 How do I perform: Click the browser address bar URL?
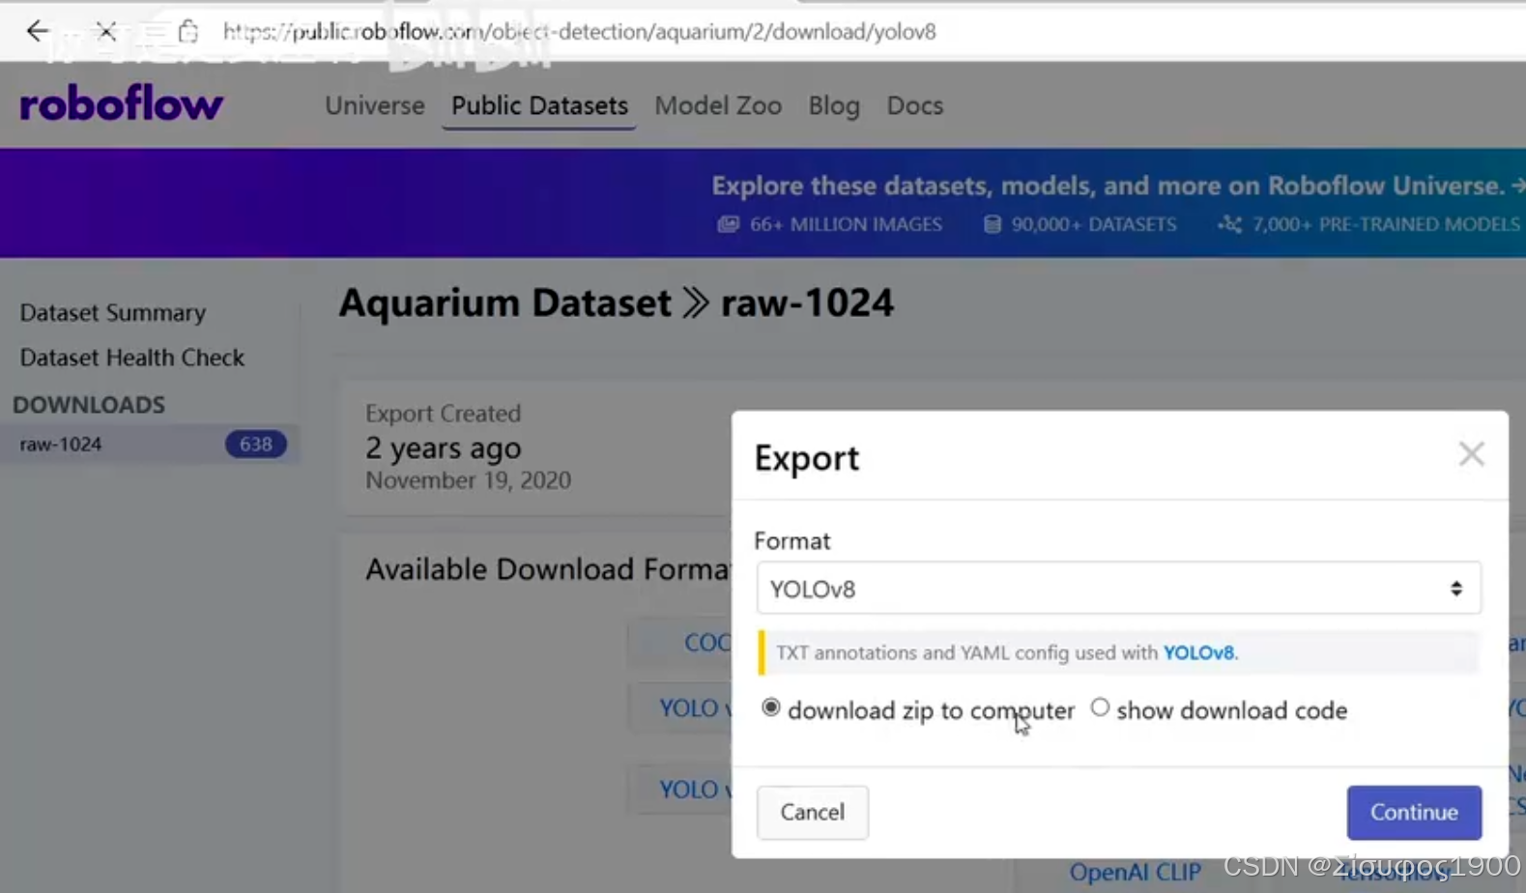[x=579, y=31]
